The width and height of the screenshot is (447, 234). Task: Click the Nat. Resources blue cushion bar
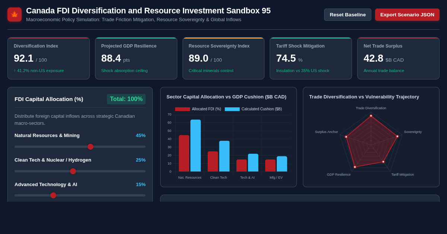coord(196,146)
